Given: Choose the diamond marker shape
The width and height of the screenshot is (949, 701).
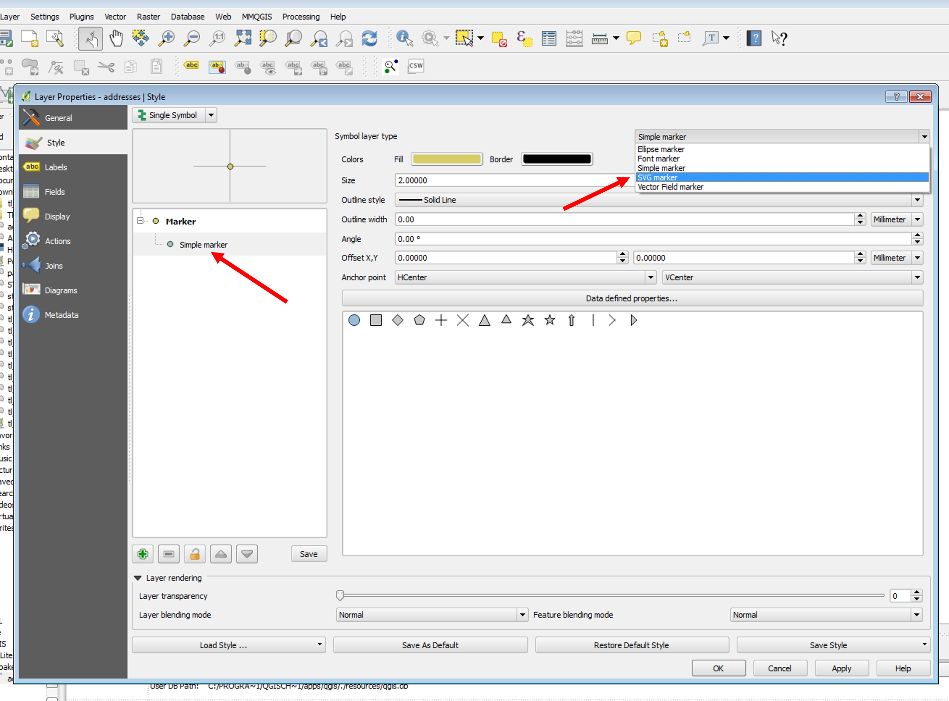Looking at the screenshot, I should (x=398, y=320).
